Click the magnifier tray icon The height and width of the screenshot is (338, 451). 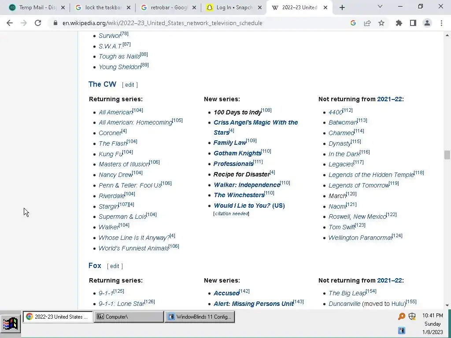[x=402, y=316]
